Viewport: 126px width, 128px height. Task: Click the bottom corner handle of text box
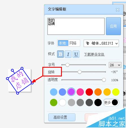[18, 93]
